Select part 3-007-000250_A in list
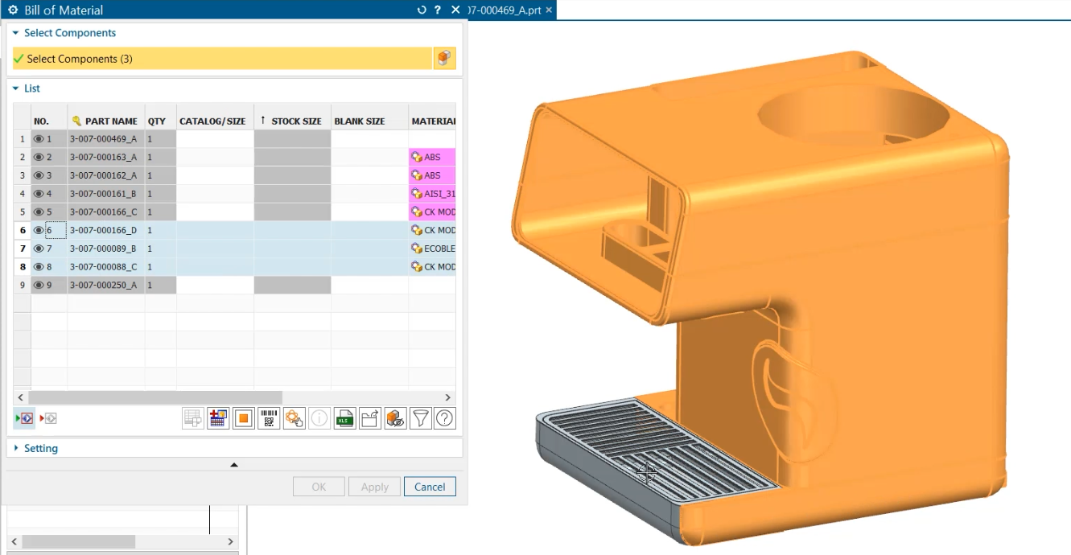The height and width of the screenshot is (555, 1071). point(103,286)
